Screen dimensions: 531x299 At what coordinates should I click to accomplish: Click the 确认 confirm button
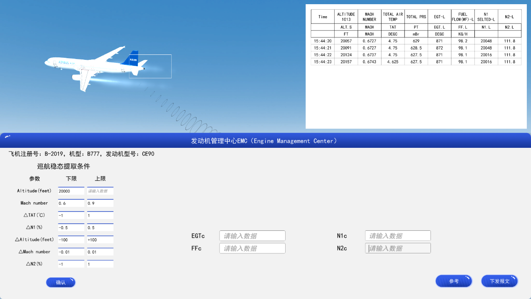[x=61, y=283]
